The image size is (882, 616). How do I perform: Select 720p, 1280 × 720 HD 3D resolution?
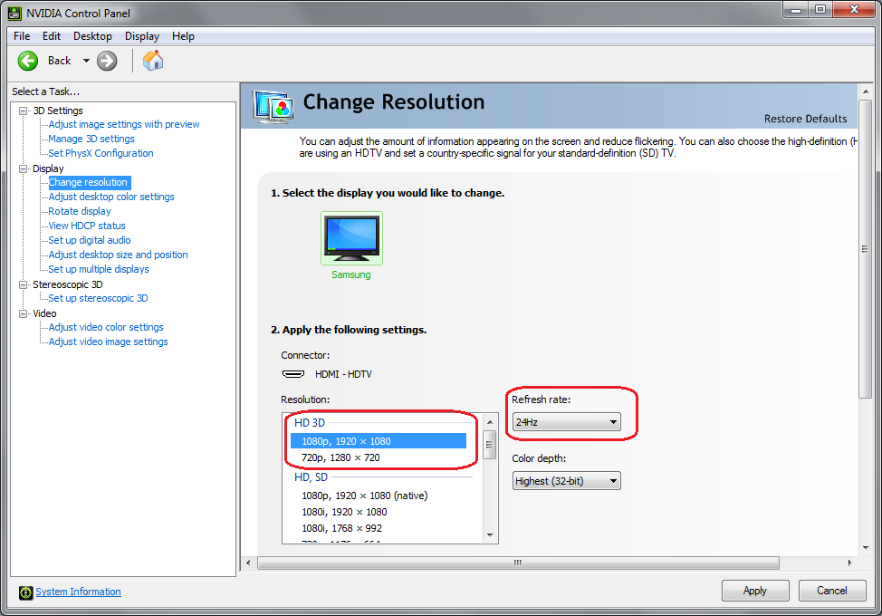[340, 457]
